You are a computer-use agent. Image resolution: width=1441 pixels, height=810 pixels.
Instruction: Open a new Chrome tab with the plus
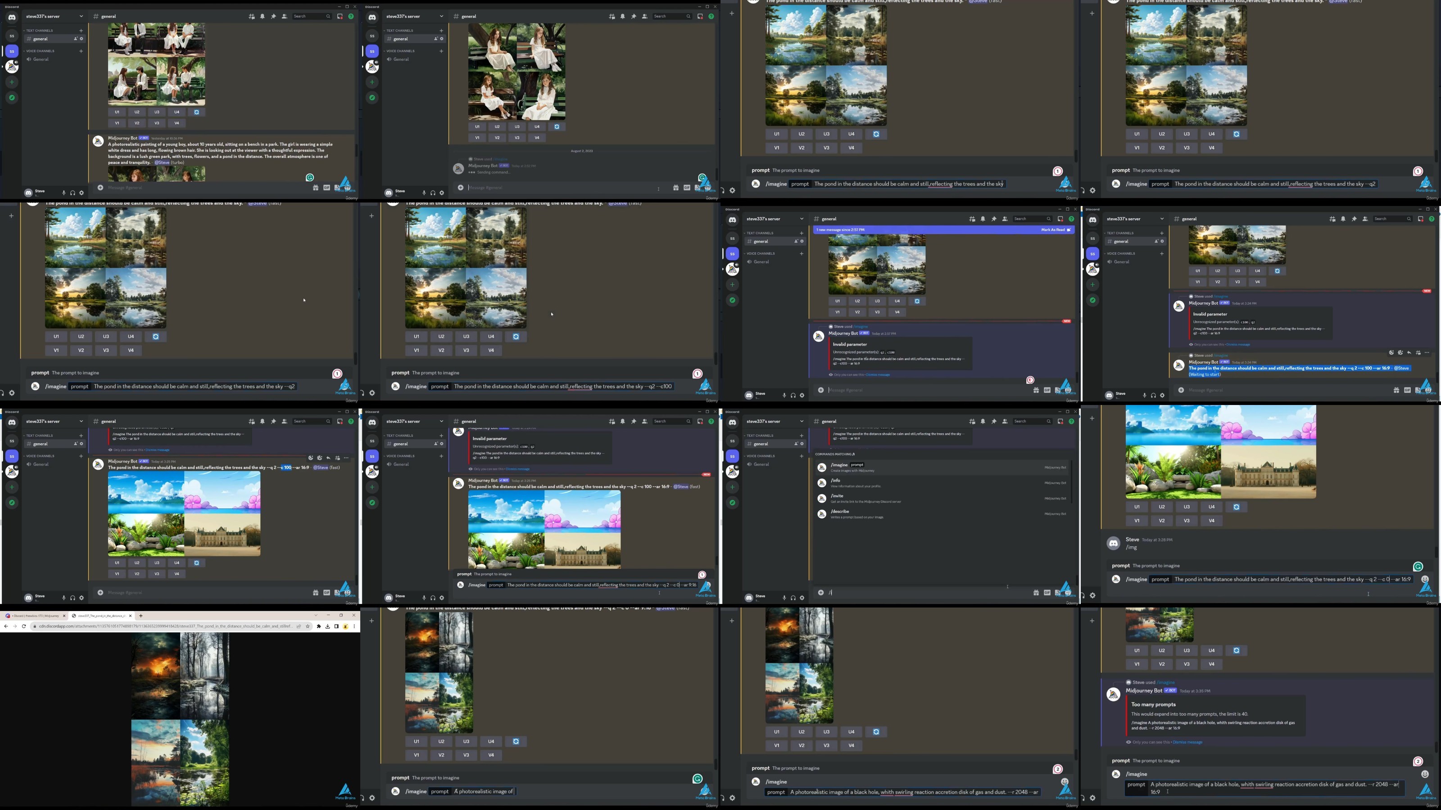click(x=141, y=616)
